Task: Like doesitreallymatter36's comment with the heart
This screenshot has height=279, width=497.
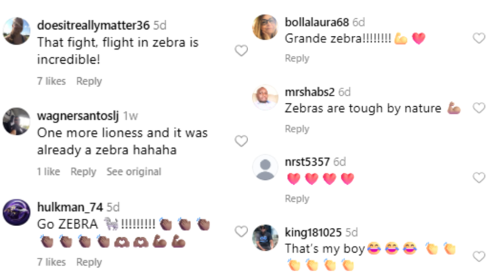Action: (x=241, y=50)
